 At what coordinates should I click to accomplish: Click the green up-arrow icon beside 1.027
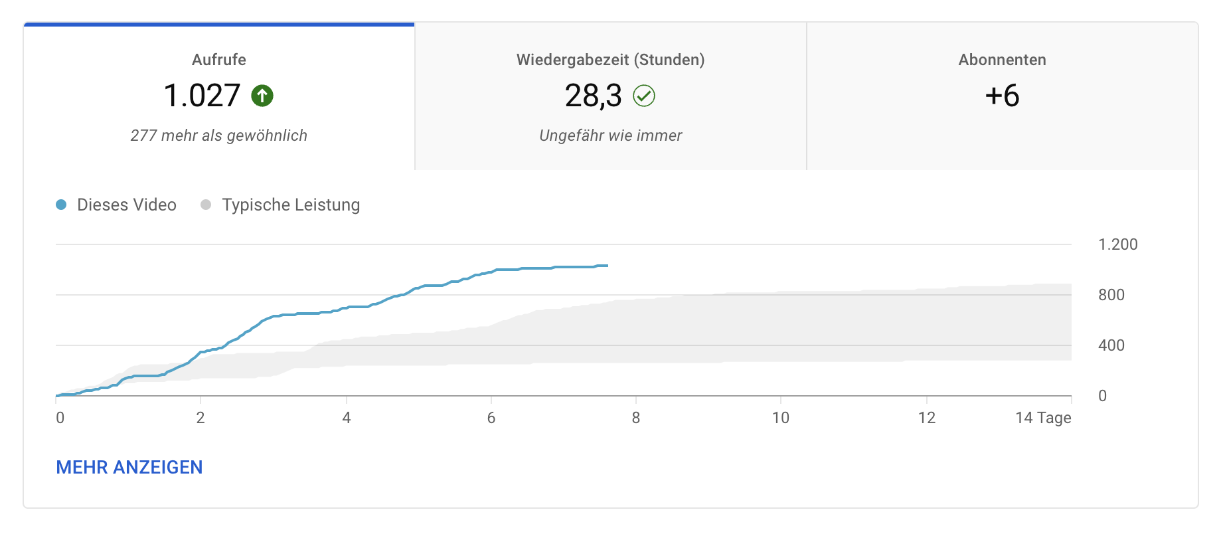click(262, 96)
